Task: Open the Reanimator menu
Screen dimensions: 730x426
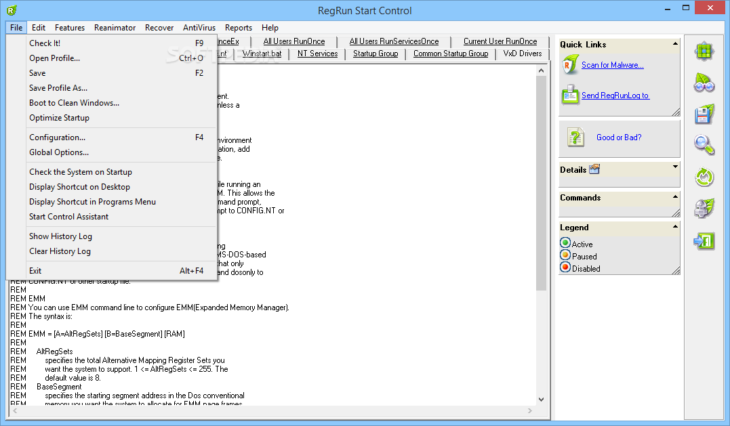Action: [x=115, y=28]
